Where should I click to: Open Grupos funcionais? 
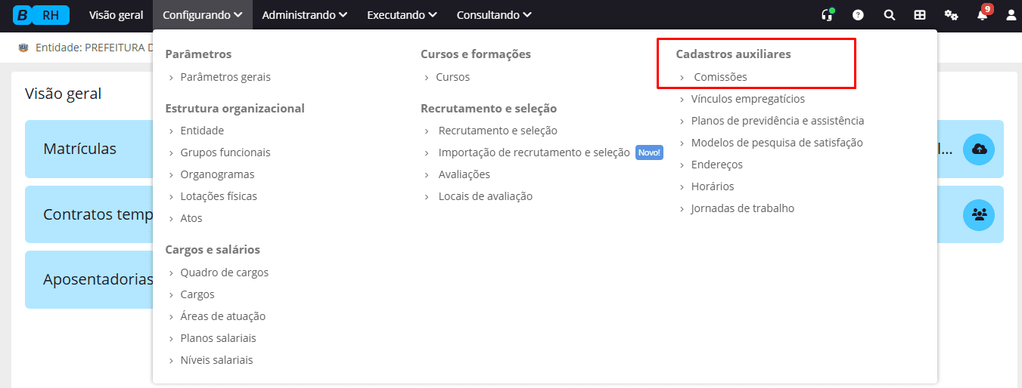click(225, 152)
